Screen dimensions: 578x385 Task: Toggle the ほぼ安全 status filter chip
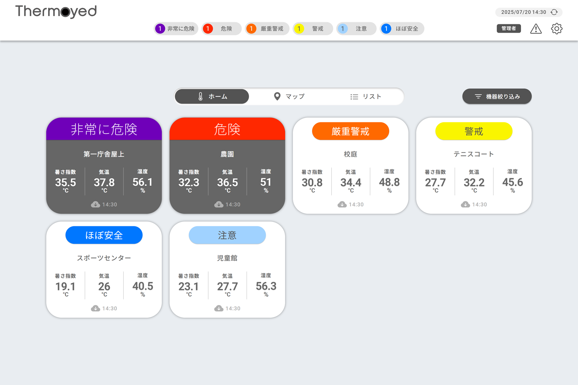[402, 29]
